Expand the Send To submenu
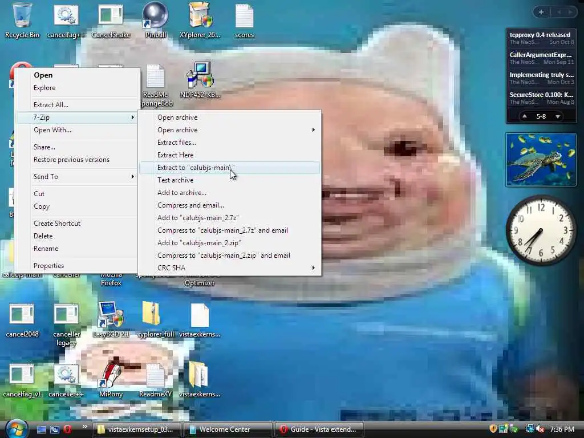 pos(77,177)
